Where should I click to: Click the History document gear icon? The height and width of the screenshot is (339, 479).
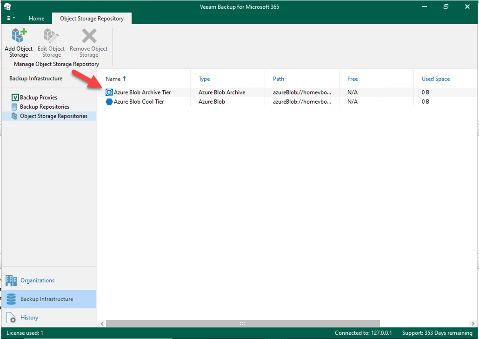[x=11, y=318]
